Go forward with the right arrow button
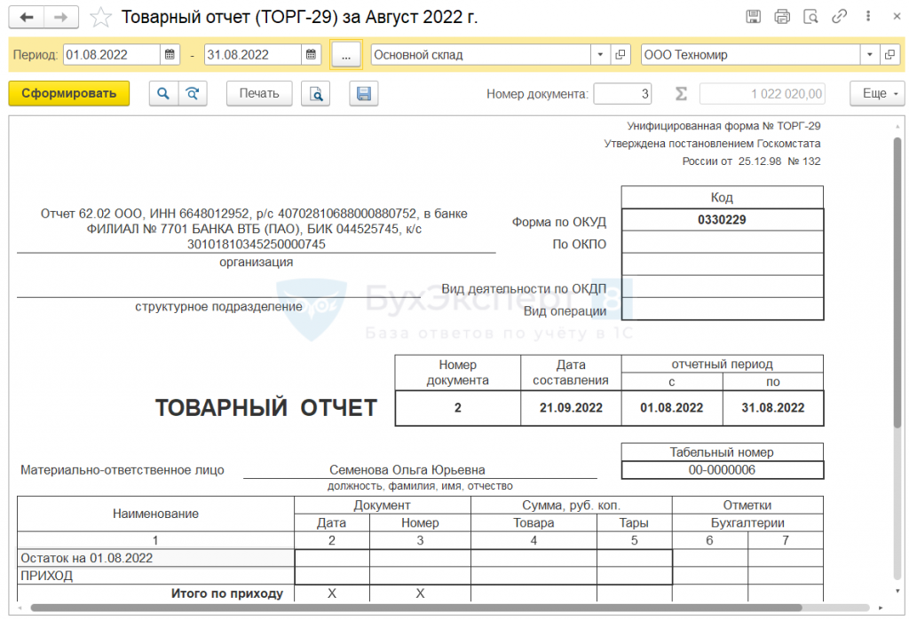This screenshot has width=909, height=620. tap(61, 18)
